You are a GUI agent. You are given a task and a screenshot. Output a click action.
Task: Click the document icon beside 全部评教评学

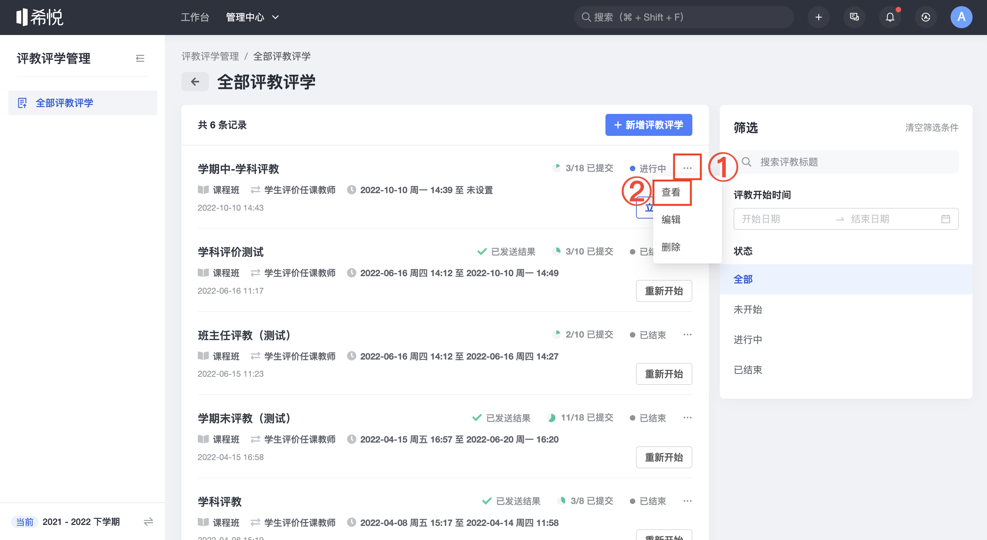22,103
